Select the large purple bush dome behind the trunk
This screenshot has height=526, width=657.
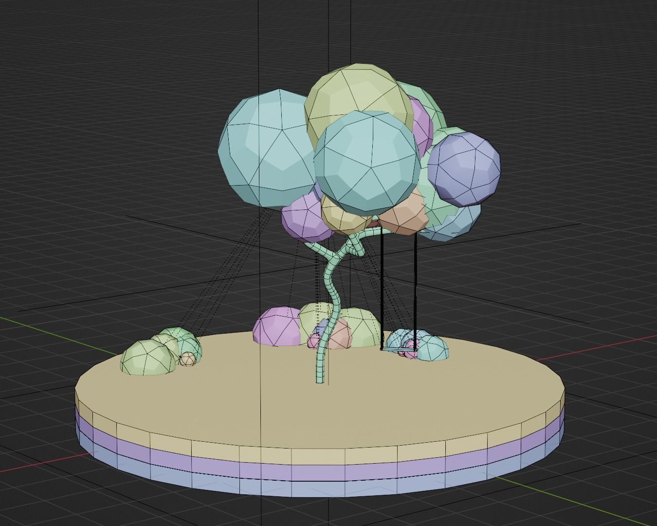pos(276,326)
